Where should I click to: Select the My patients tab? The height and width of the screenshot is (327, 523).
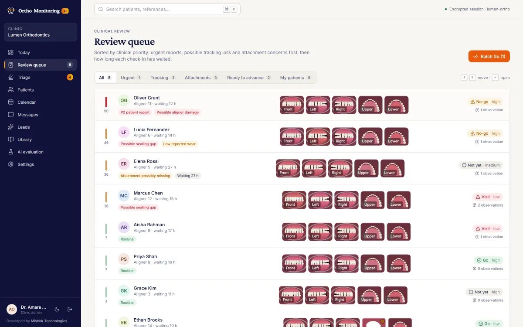(296, 78)
